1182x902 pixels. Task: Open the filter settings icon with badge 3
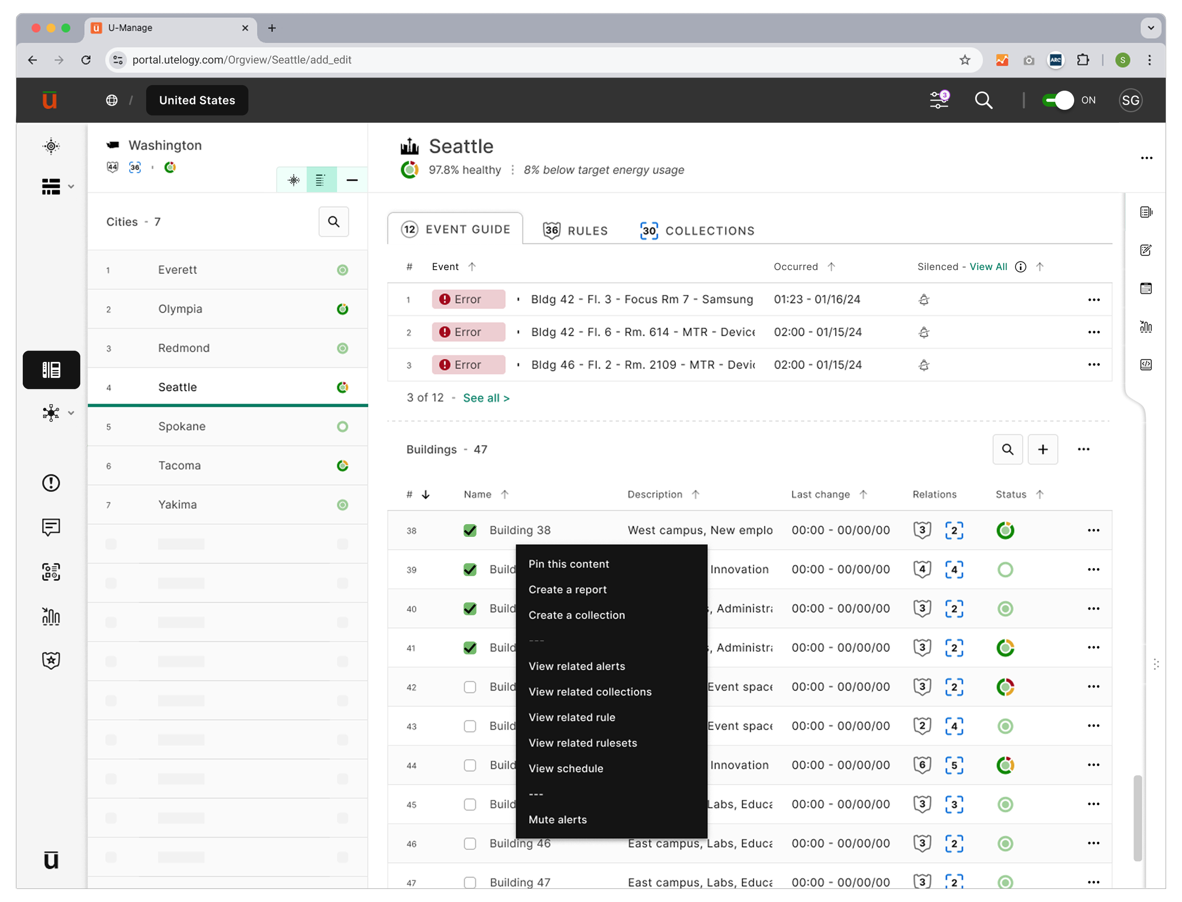[939, 100]
